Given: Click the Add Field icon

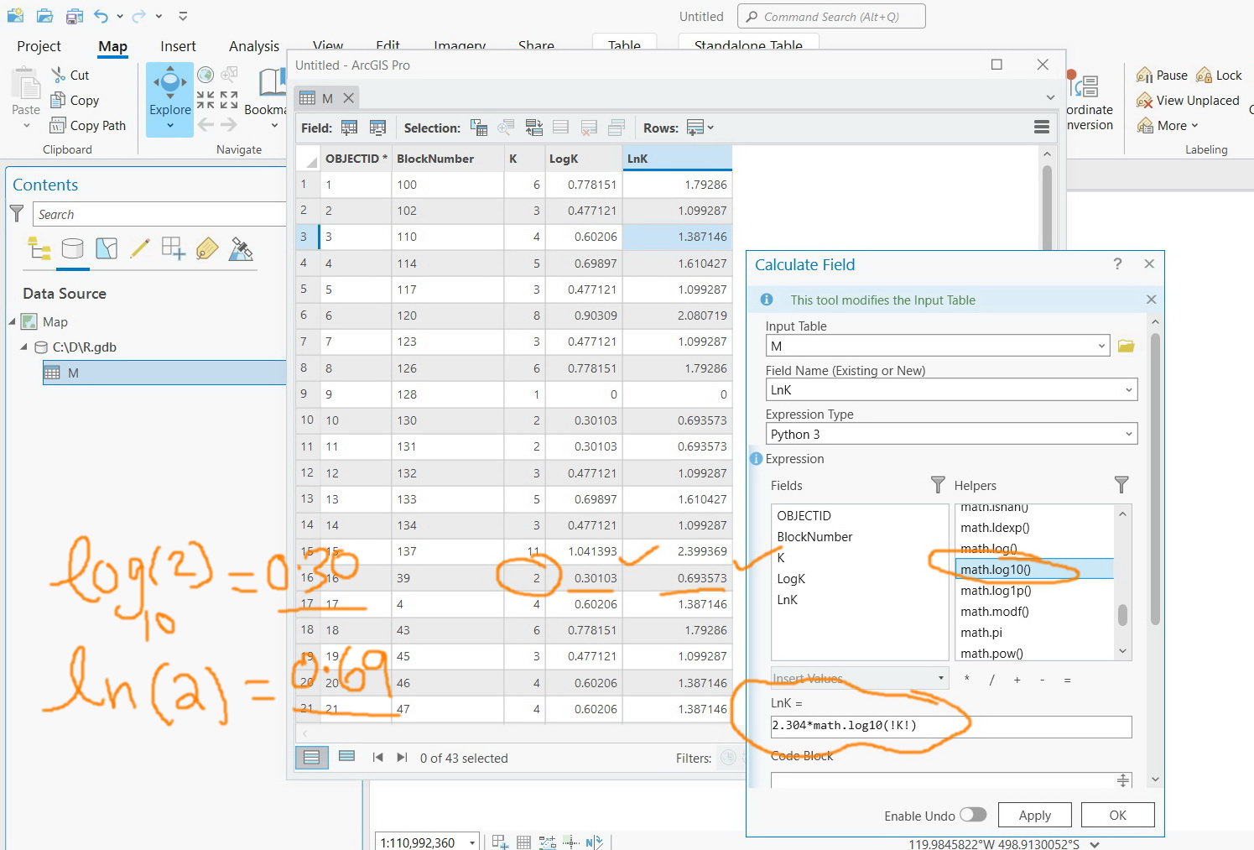Looking at the screenshot, I should pos(350,127).
